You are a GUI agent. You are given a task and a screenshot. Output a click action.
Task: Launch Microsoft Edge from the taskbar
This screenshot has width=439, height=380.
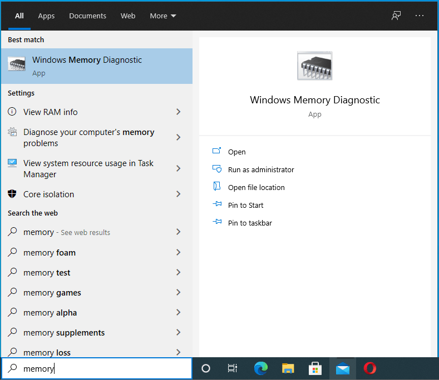coord(260,368)
